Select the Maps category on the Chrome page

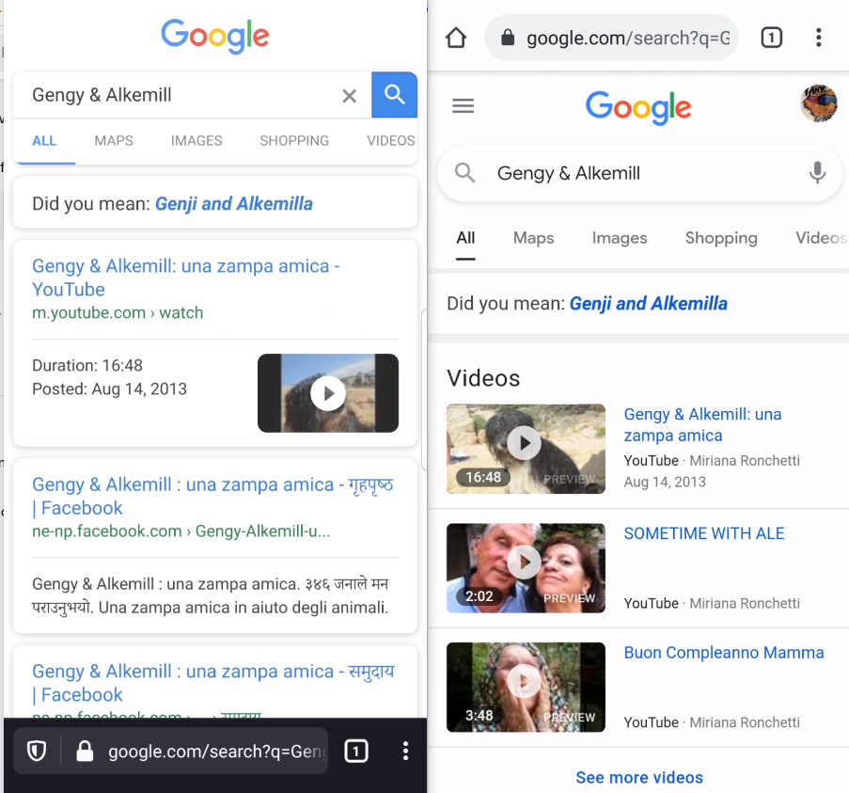coord(533,238)
